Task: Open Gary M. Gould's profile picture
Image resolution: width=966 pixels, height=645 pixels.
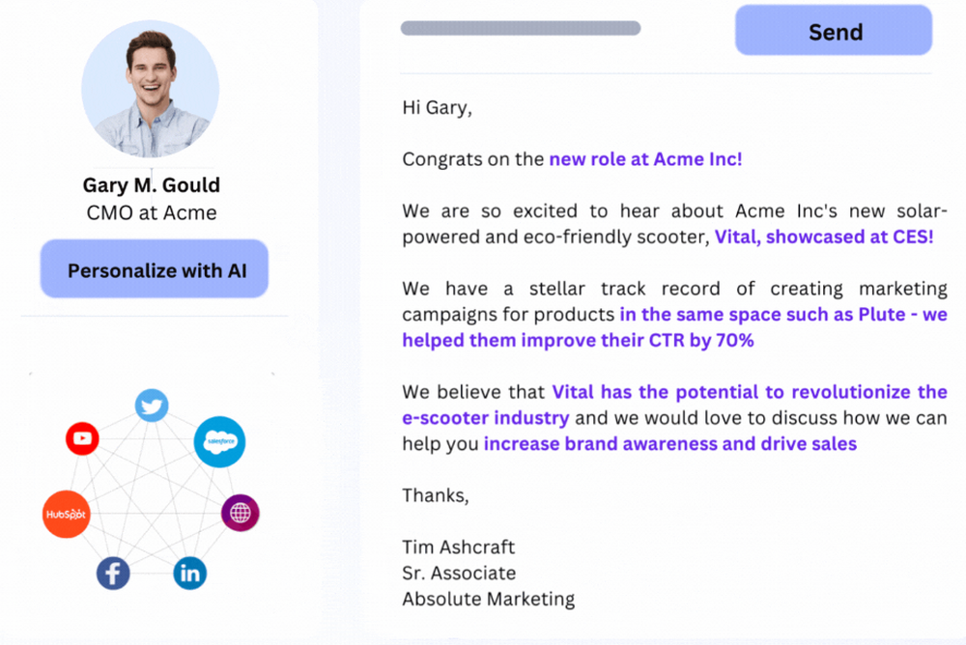Action: click(150, 90)
